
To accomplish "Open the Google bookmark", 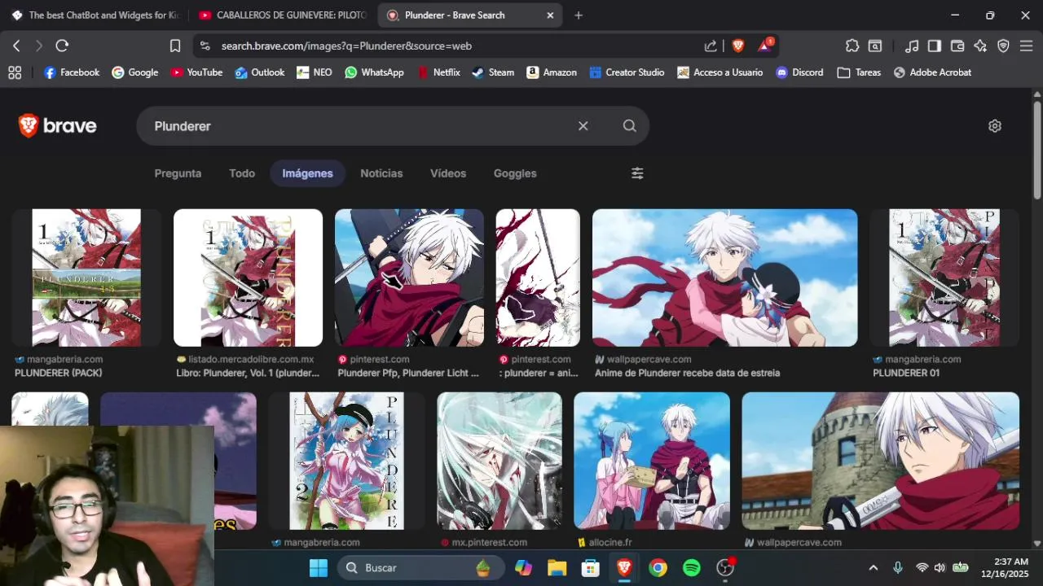I will (x=135, y=72).
